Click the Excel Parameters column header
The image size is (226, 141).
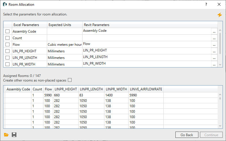pos(29,25)
